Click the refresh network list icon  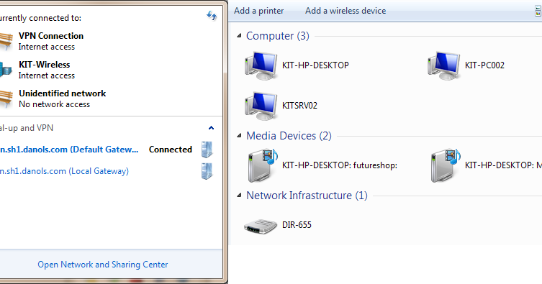click(212, 16)
